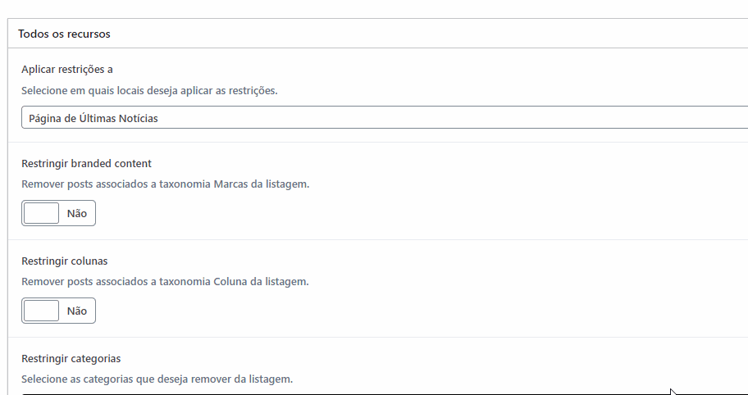The width and height of the screenshot is (748, 395).
Task: Click the word 'Marcas' in branded description
Action: click(231, 184)
